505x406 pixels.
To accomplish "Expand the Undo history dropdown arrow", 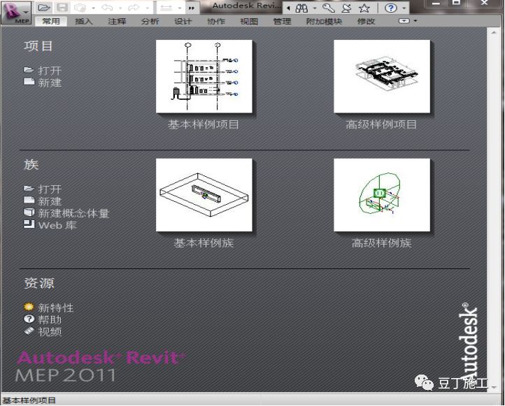I will pyautogui.click(x=120, y=8).
